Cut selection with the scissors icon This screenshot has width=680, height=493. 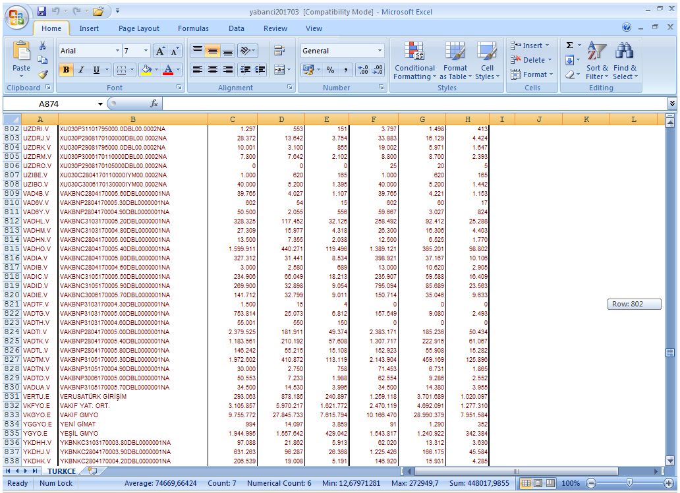[42, 45]
